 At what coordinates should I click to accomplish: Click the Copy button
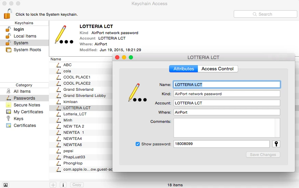pyautogui.click(x=77, y=185)
